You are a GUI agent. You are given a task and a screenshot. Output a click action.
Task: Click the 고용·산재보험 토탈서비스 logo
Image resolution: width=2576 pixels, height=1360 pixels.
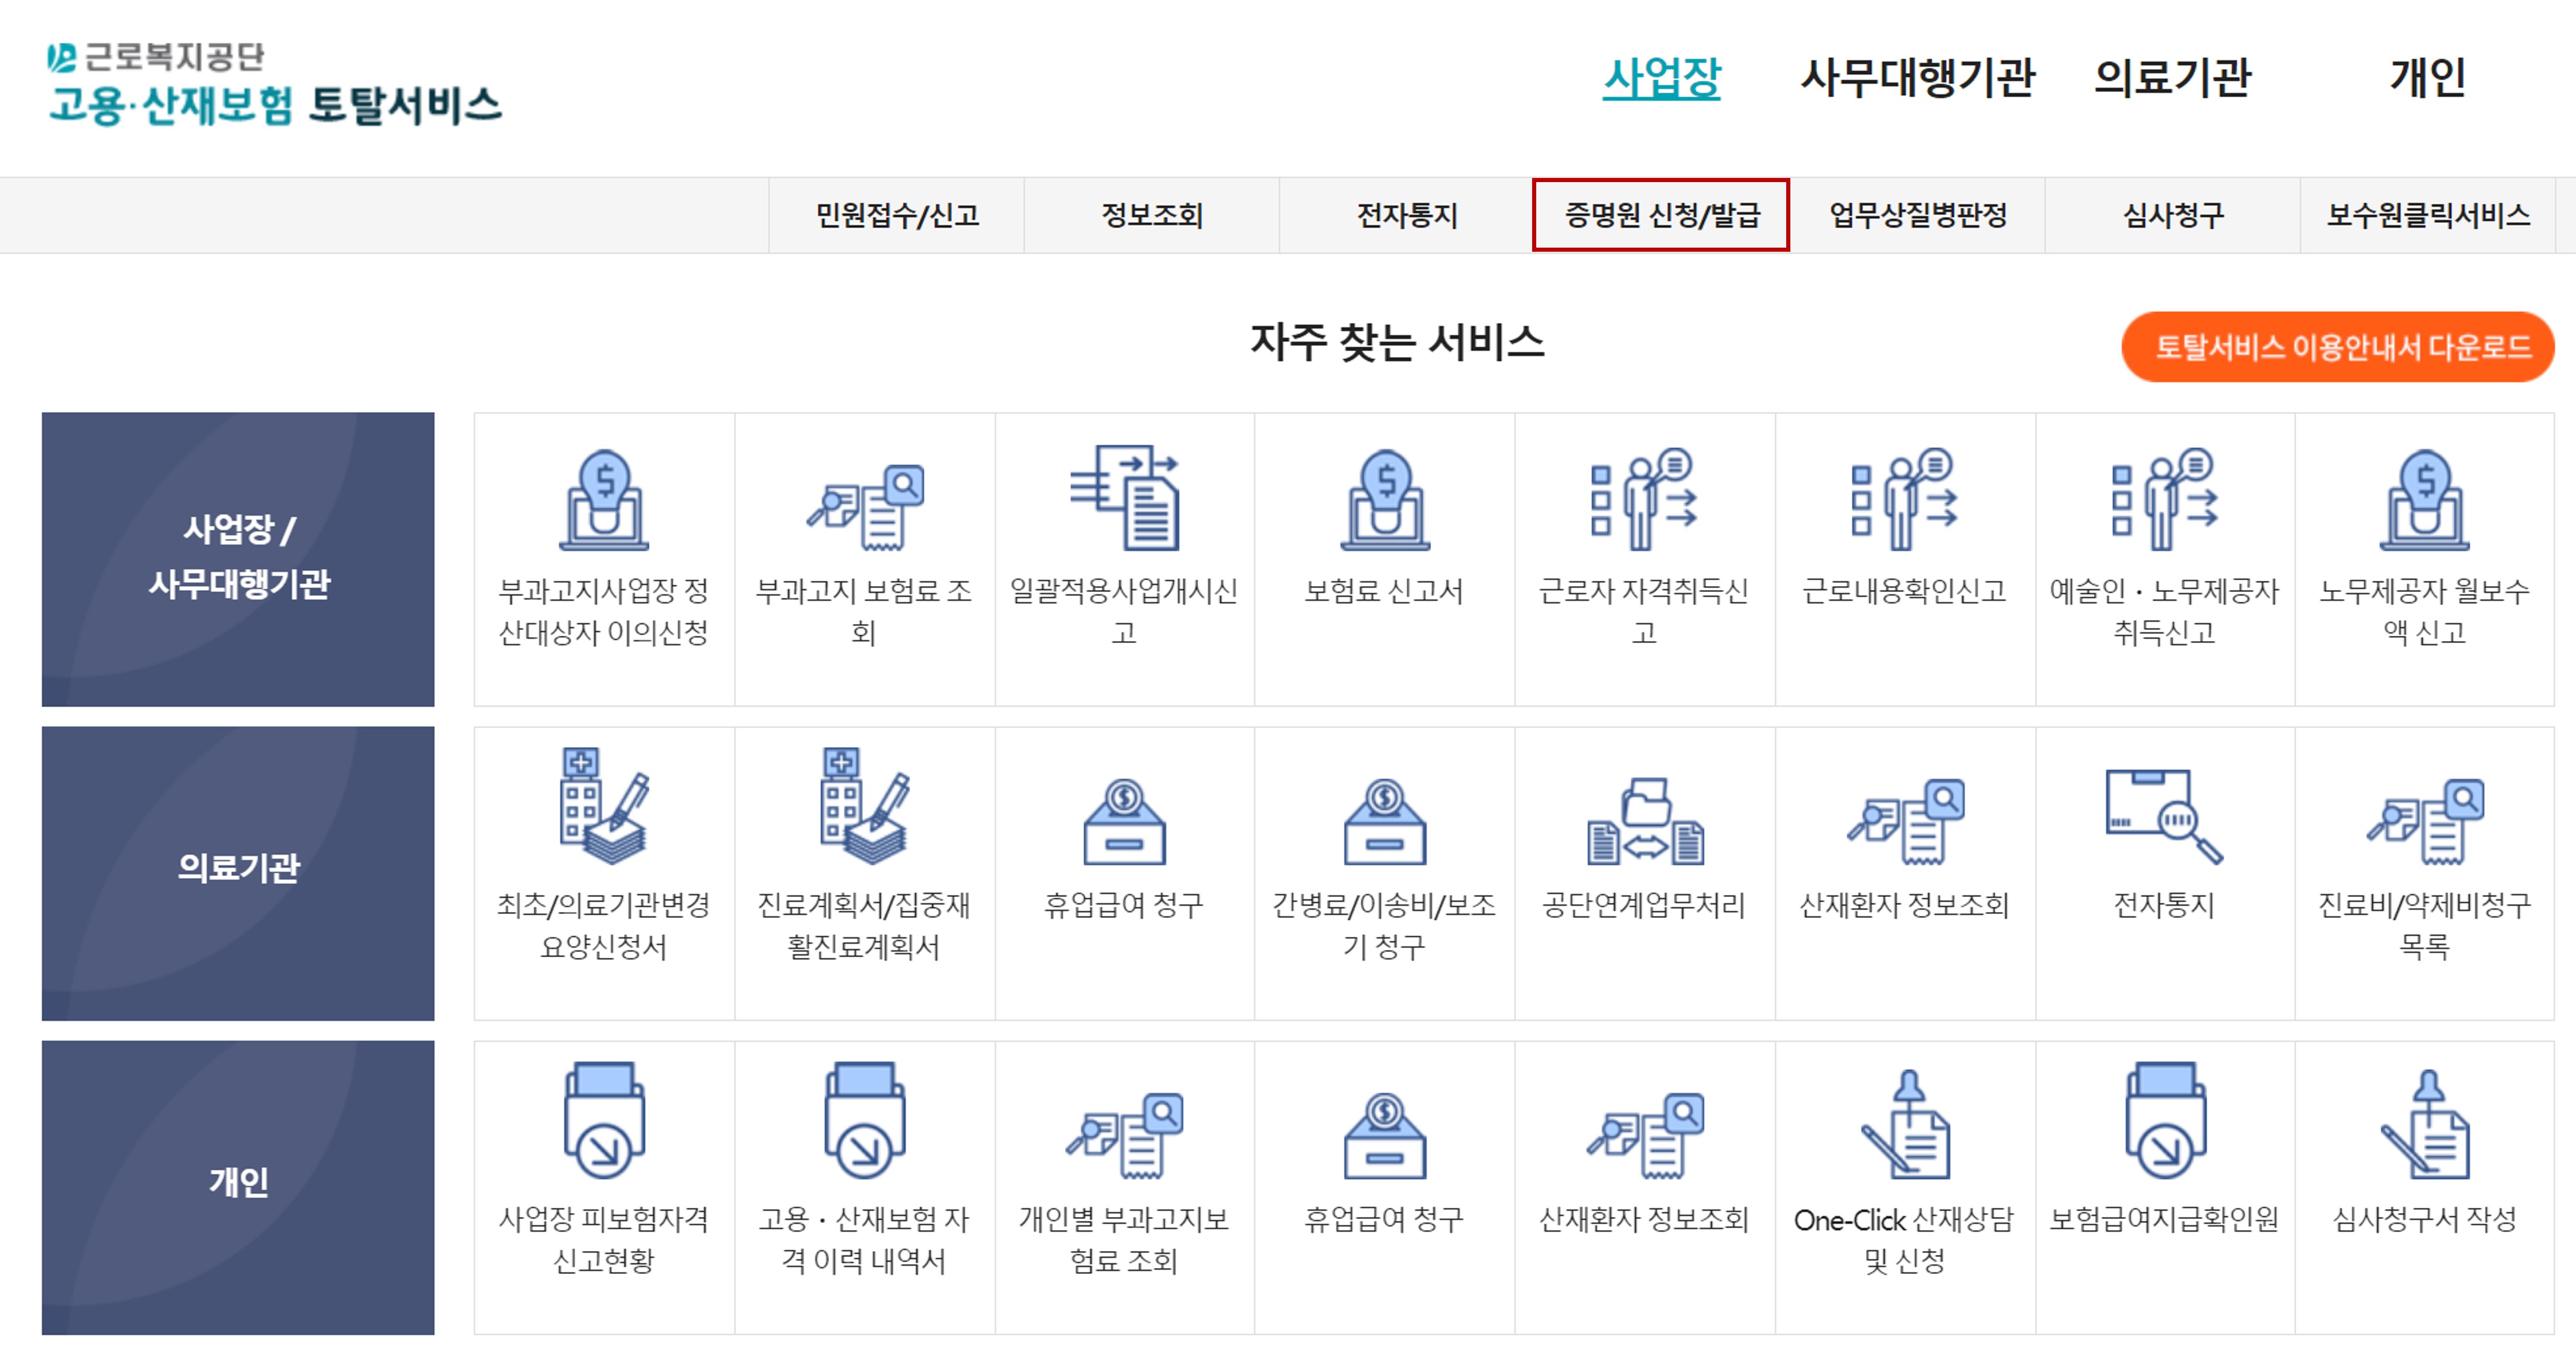275,85
